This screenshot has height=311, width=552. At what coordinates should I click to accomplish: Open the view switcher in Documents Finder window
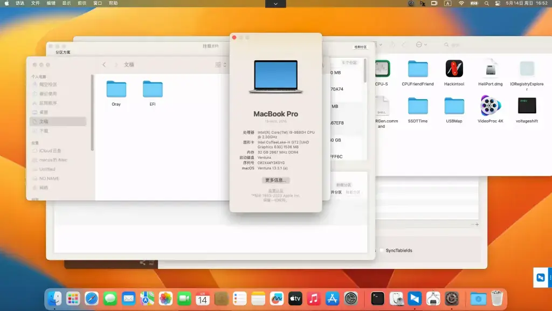pyautogui.click(x=220, y=65)
